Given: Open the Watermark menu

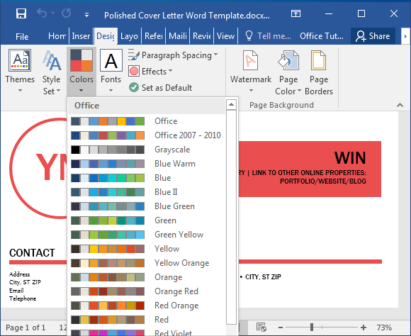Looking at the screenshot, I should click(251, 72).
